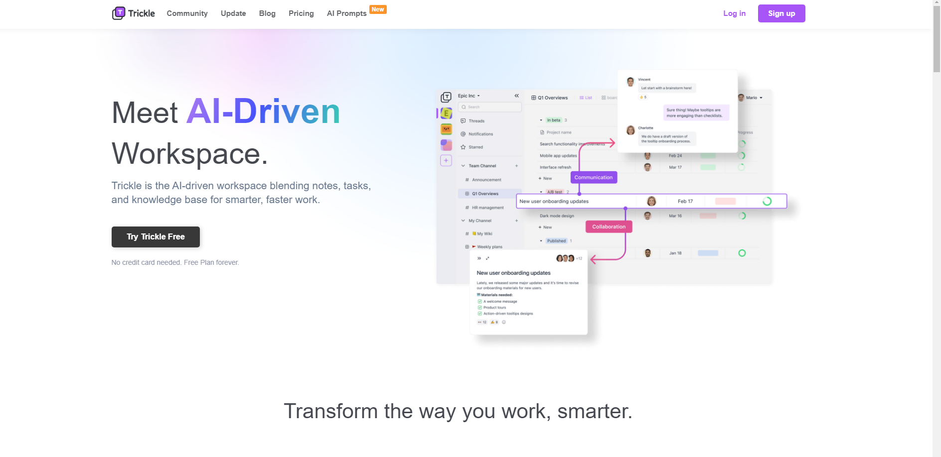The width and height of the screenshot is (941, 457).
Task: Click the purple Communication label
Action: 594,177
